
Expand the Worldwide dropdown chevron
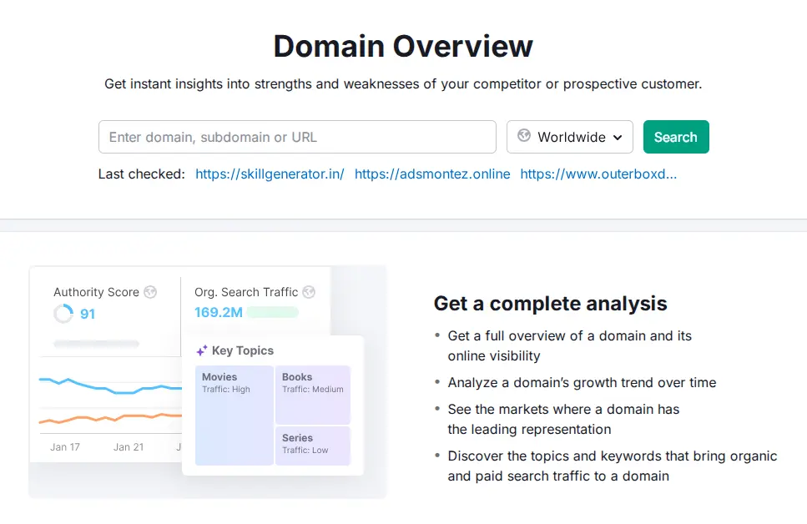[618, 138]
